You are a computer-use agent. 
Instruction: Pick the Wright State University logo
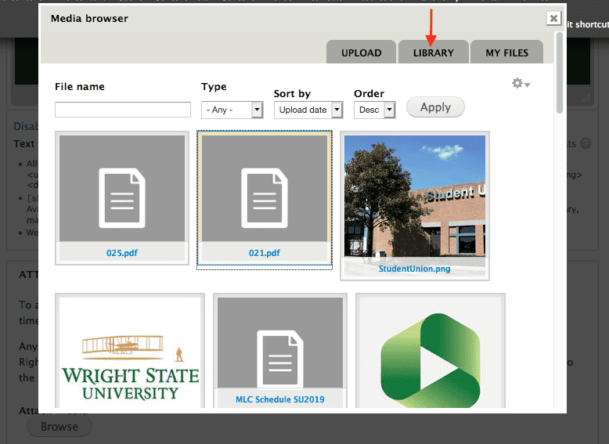(x=130, y=354)
